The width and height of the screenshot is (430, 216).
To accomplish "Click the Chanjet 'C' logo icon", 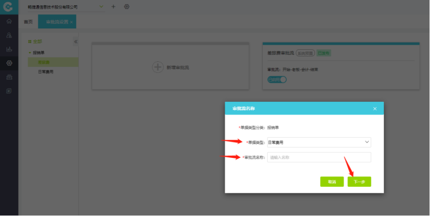I will coord(8,7).
